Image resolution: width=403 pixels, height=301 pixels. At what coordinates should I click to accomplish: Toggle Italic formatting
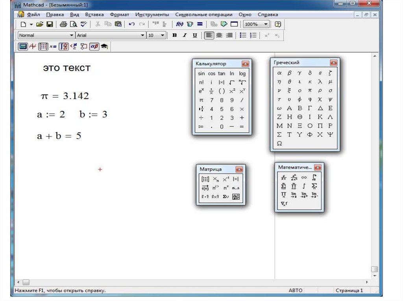pos(185,35)
